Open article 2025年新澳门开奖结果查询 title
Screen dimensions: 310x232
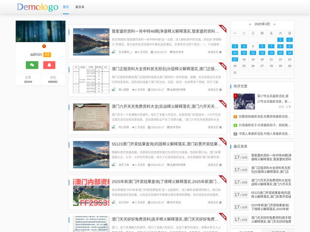point(166,181)
